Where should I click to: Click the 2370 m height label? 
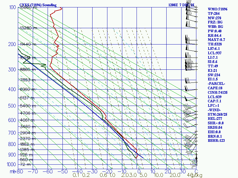(28, 139)
